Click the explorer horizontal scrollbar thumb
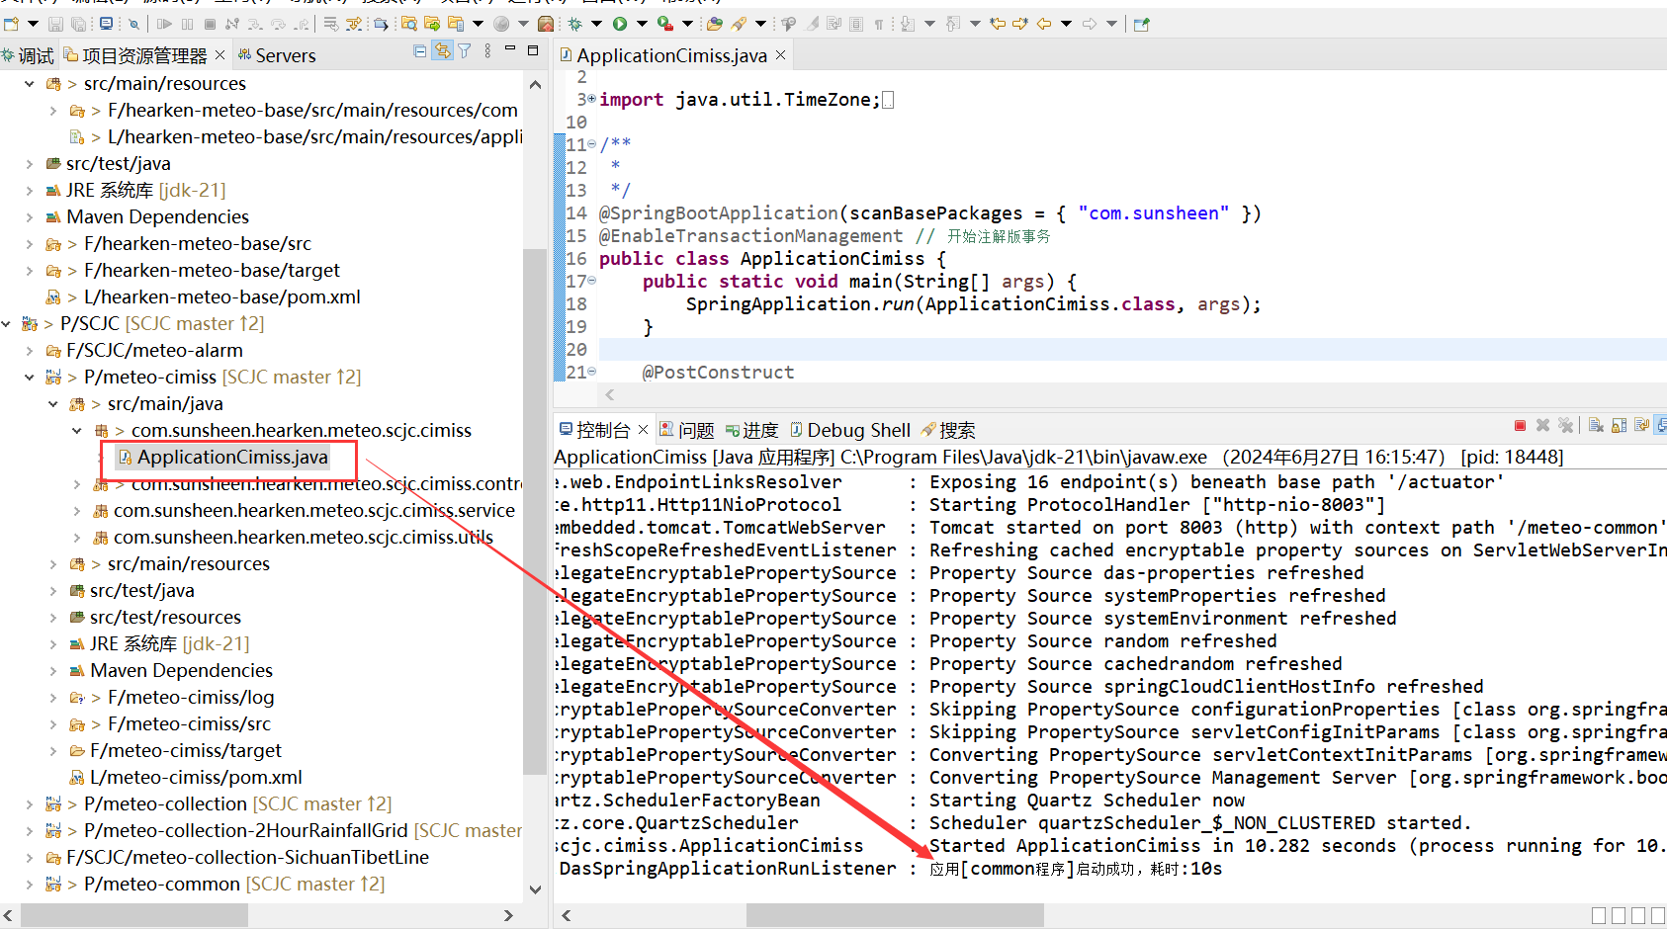The height and width of the screenshot is (929, 1667). pos(133,915)
